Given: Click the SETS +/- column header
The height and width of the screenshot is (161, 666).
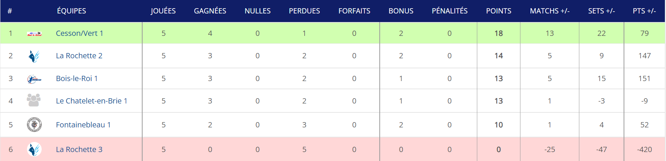Looking at the screenshot, I should point(601,11).
